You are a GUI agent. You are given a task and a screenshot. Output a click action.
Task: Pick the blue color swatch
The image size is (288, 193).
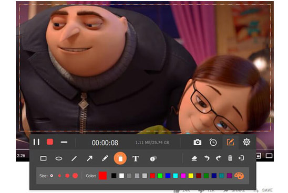[x=168, y=176]
